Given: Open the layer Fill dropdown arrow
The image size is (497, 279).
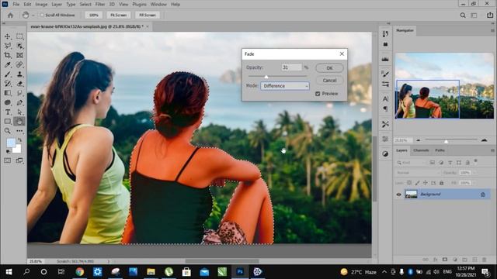Looking at the screenshot, I should pyautogui.click(x=474, y=183).
